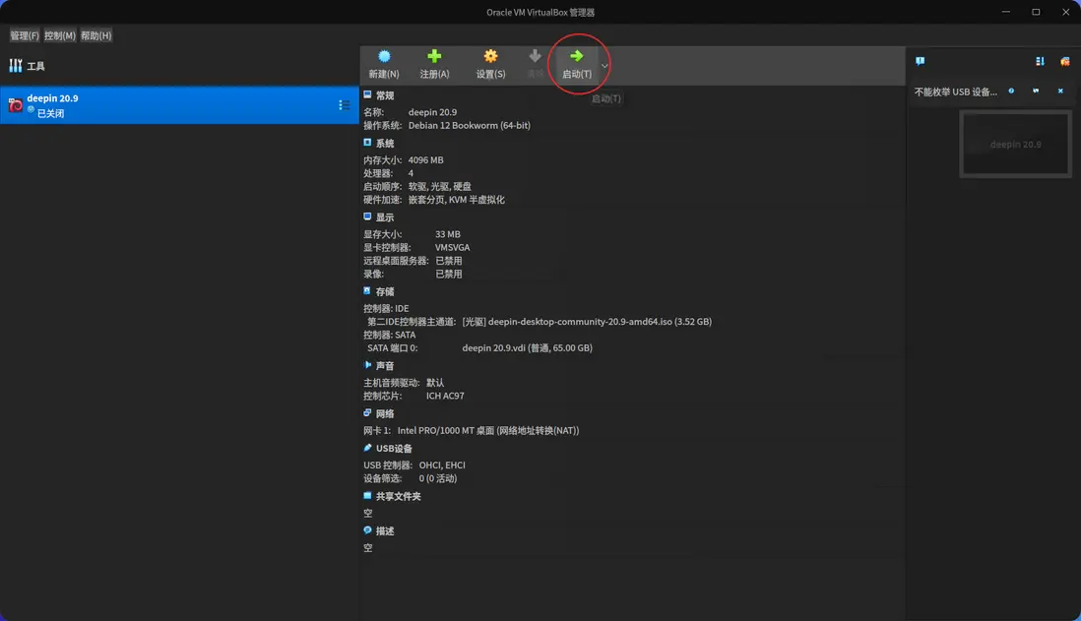Click deepin 20.9.vdi disk entry
Screen dimensions: 1081x621
coord(527,348)
